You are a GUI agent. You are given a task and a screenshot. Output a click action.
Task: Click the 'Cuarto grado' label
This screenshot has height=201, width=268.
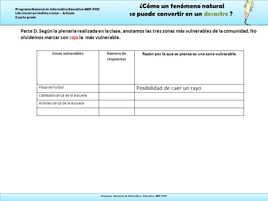26,17
